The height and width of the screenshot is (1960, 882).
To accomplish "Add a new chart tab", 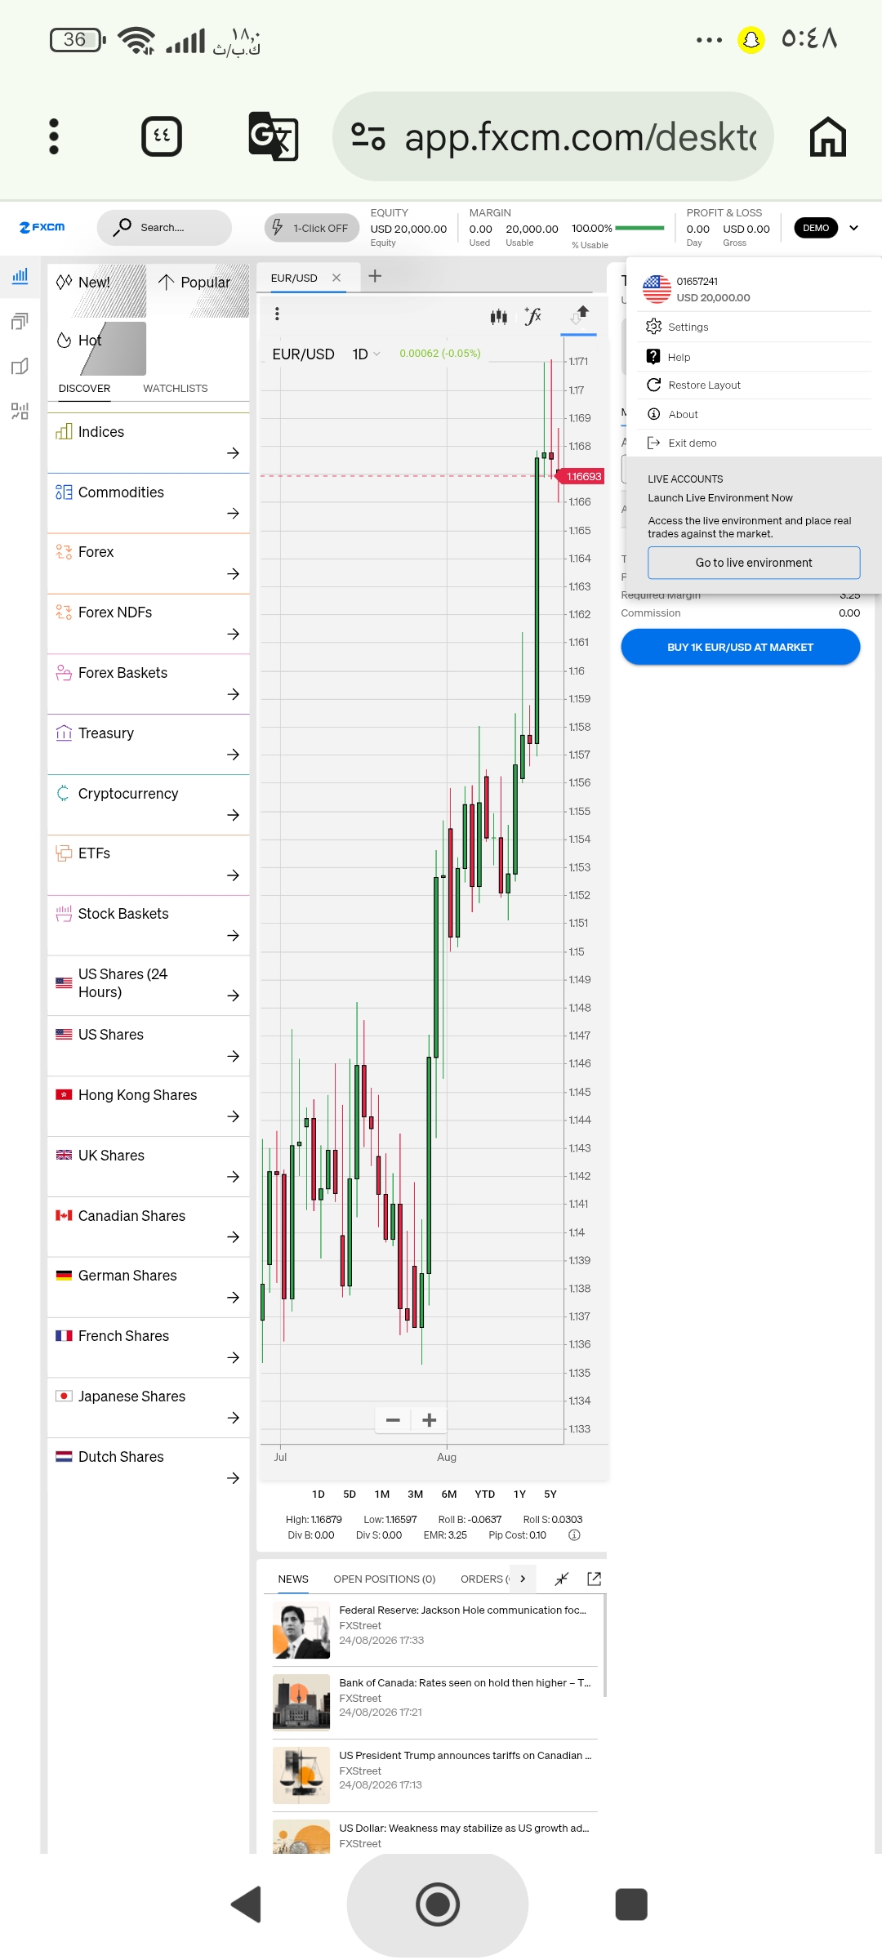I will click(x=375, y=276).
